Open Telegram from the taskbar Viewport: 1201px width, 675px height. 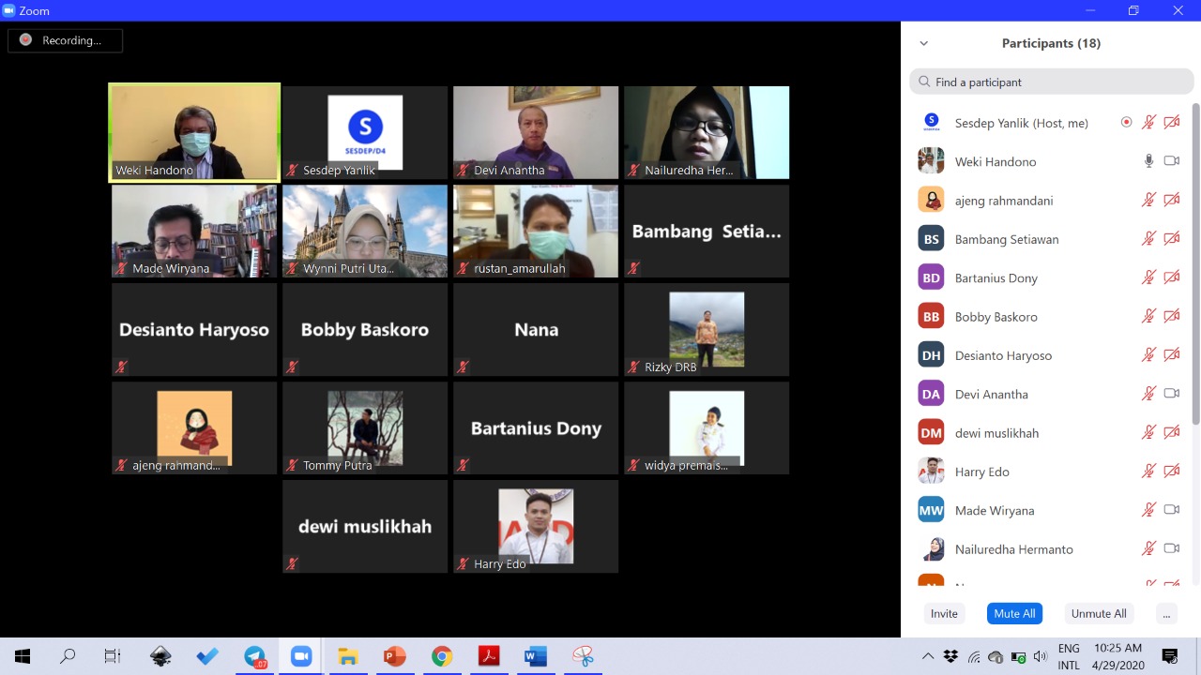pyautogui.click(x=254, y=656)
